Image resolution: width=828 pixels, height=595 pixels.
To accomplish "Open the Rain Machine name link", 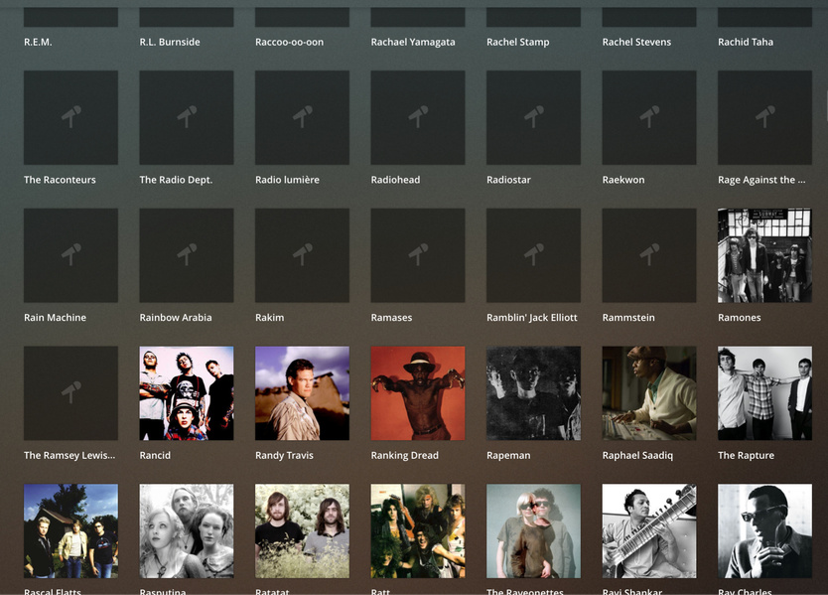I will click(x=55, y=318).
